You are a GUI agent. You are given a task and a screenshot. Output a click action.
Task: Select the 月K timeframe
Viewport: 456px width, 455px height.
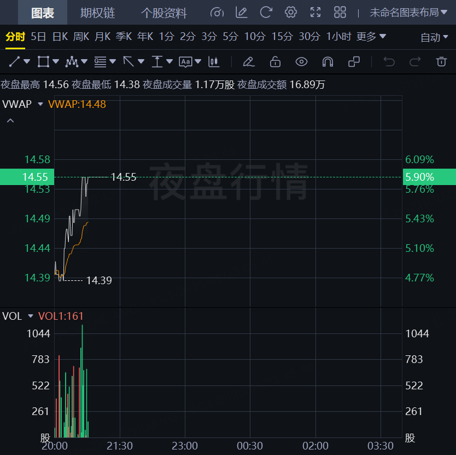pos(102,37)
